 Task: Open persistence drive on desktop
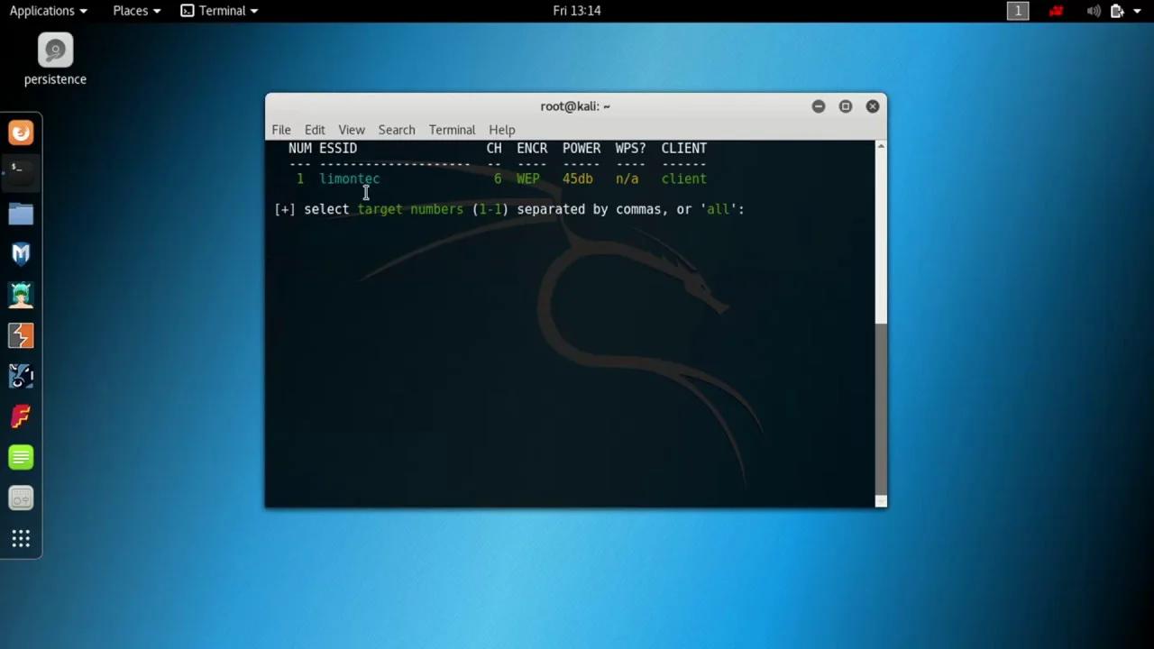click(55, 59)
